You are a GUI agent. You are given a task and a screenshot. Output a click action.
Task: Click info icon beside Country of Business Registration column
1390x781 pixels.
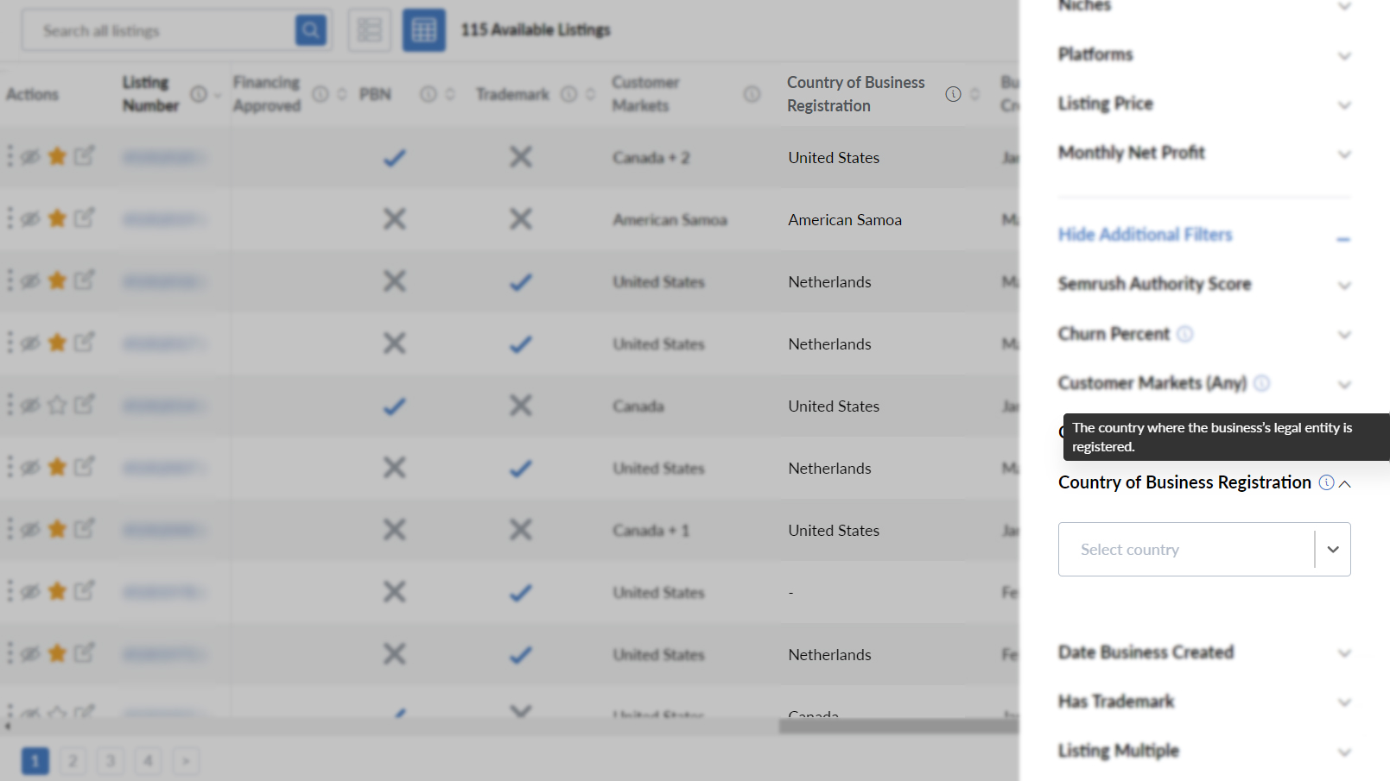point(953,94)
